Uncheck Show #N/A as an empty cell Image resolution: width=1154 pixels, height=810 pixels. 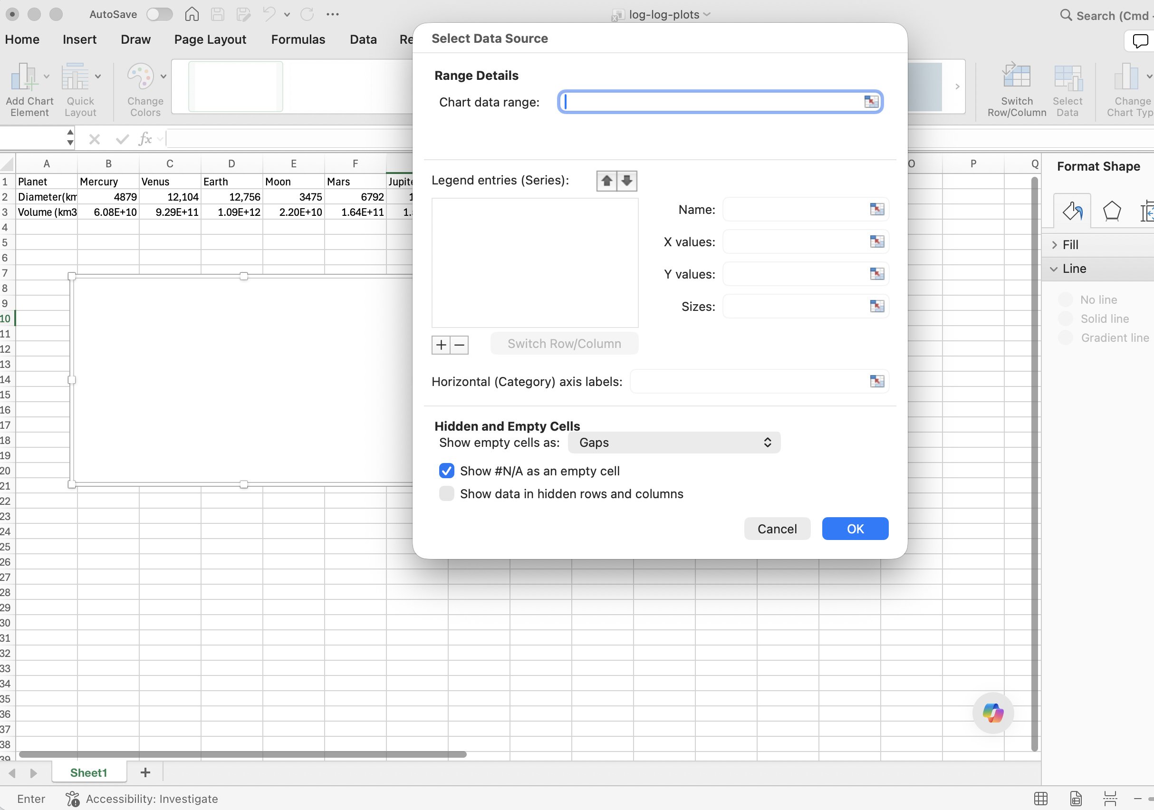(446, 471)
